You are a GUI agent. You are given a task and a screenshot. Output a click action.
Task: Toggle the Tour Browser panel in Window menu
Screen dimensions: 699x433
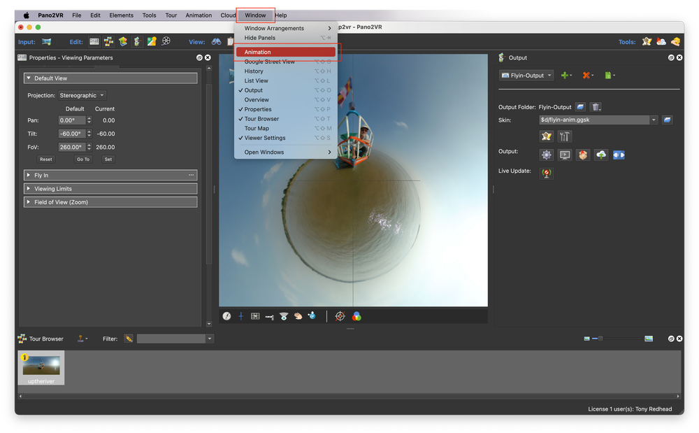click(286, 119)
